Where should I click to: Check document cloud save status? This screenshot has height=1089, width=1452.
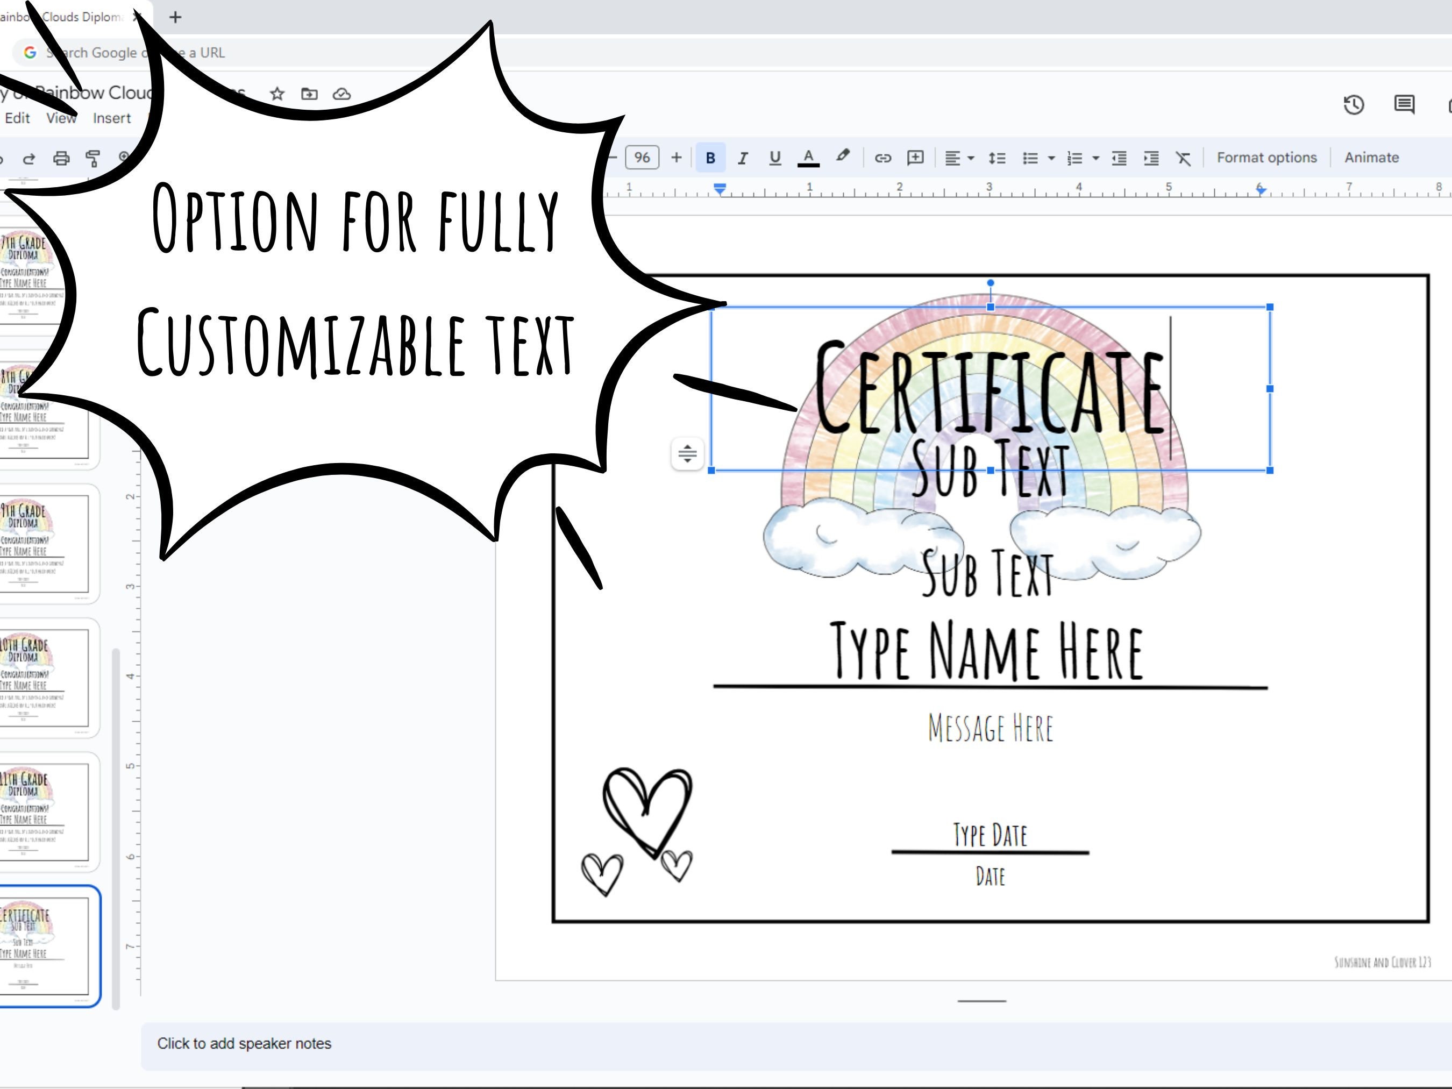[x=340, y=94]
